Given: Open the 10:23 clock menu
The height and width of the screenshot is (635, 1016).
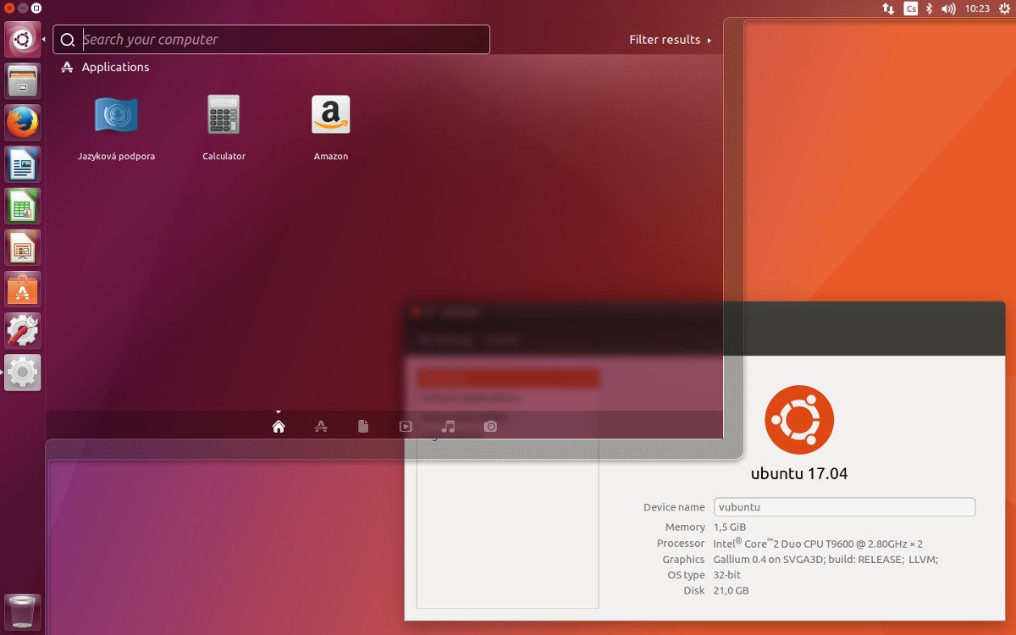Looking at the screenshot, I should coord(977,8).
